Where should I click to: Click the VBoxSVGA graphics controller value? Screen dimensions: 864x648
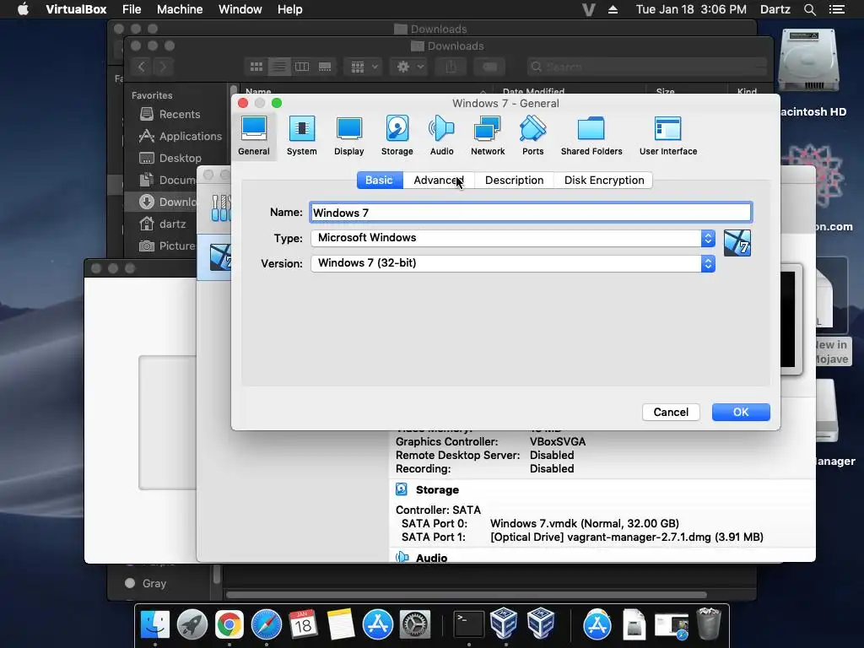tap(558, 442)
